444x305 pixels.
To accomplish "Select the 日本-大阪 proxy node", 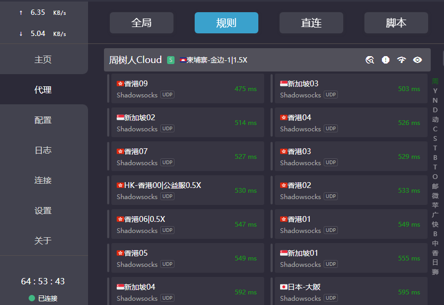I will pyautogui.click(x=350, y=292).
